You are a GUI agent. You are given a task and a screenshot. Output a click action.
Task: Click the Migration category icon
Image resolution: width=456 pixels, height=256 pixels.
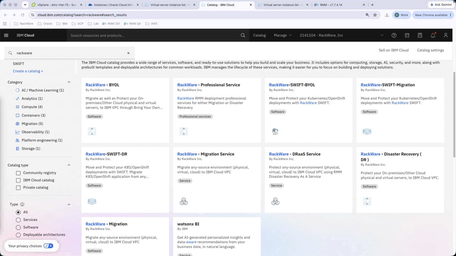pos(18,124)
